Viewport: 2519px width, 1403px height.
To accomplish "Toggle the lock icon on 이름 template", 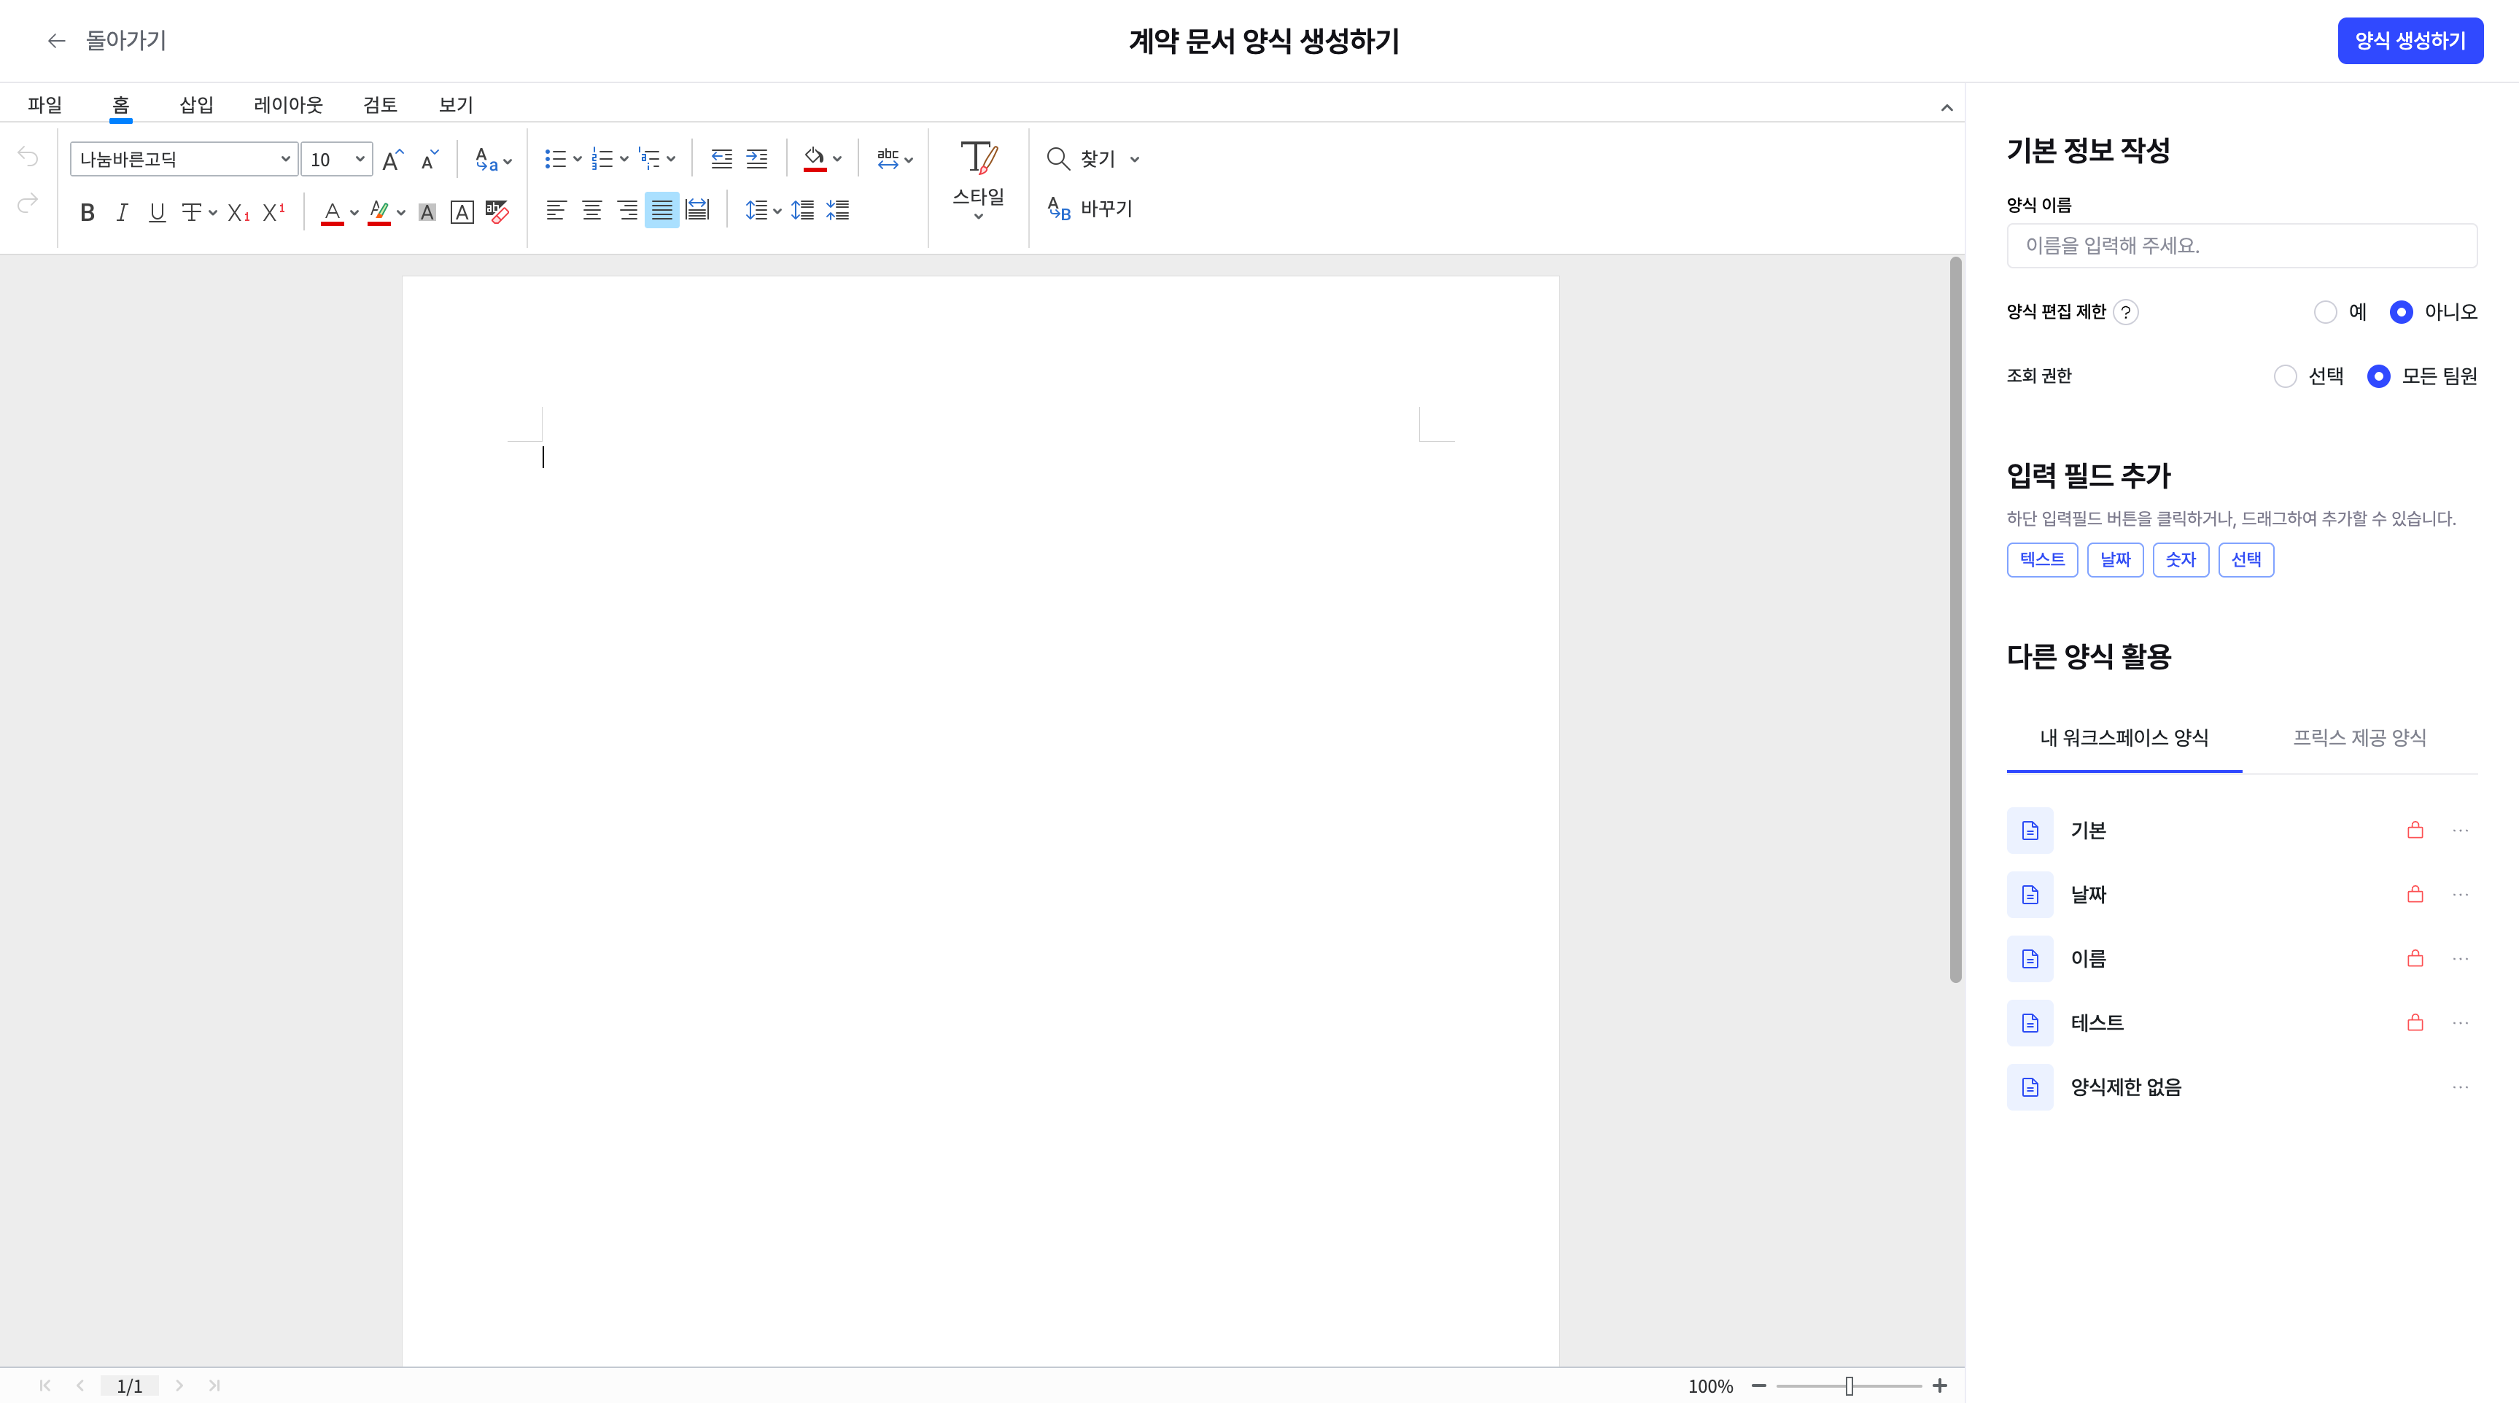I will pyautogui.click(x=2415, y=958).
